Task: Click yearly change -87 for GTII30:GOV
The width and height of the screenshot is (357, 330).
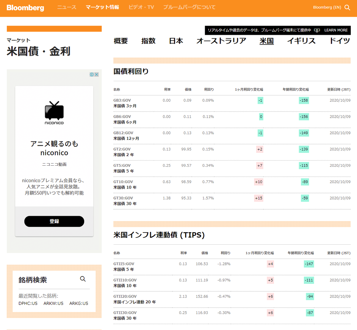Action: (310, 313)
